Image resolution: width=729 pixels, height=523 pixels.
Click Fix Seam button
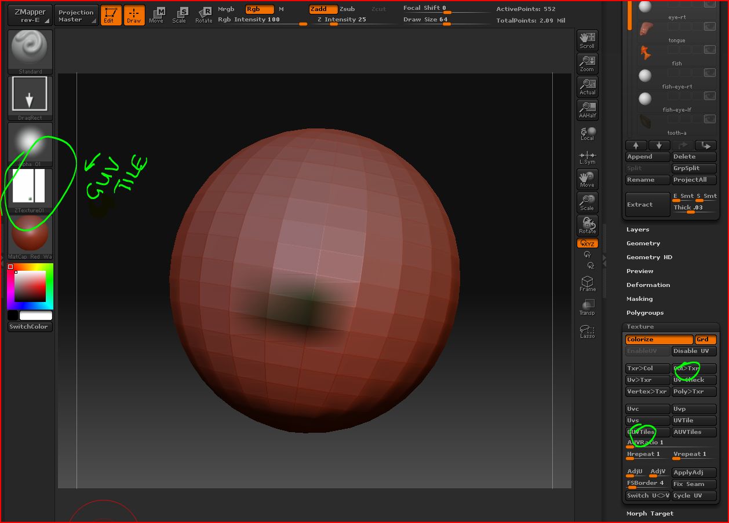[694, 484]
